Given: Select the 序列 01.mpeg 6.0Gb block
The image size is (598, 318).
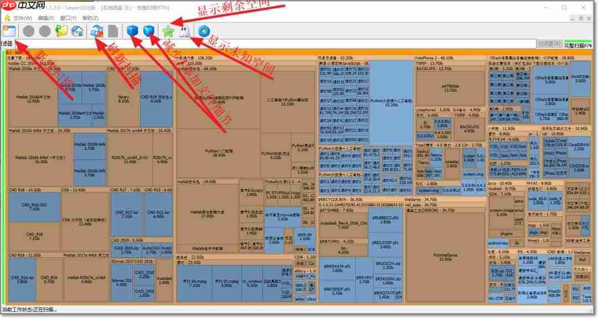Looking at the screenshot, I should click(x=226, y=283).
